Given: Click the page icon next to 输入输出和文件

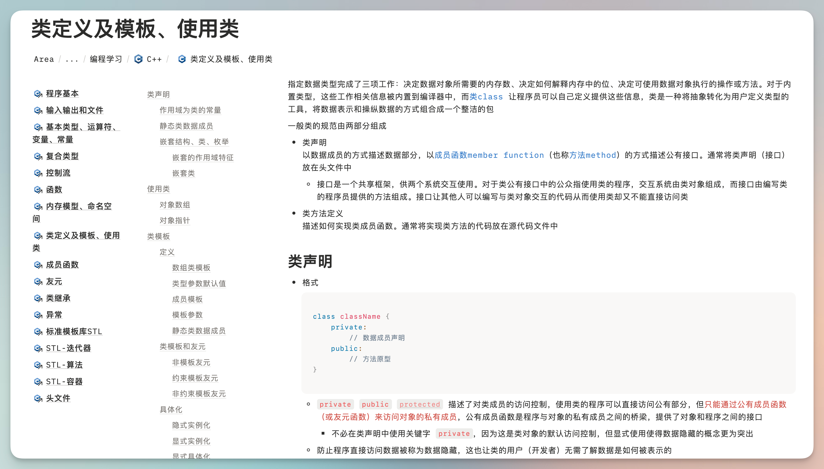Looking at the screenshot, I should 38,111.
